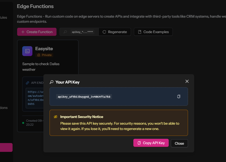Screen dimensions: 226x162
Task: Open the Easysite function title
Action: [x=44, y=49]
